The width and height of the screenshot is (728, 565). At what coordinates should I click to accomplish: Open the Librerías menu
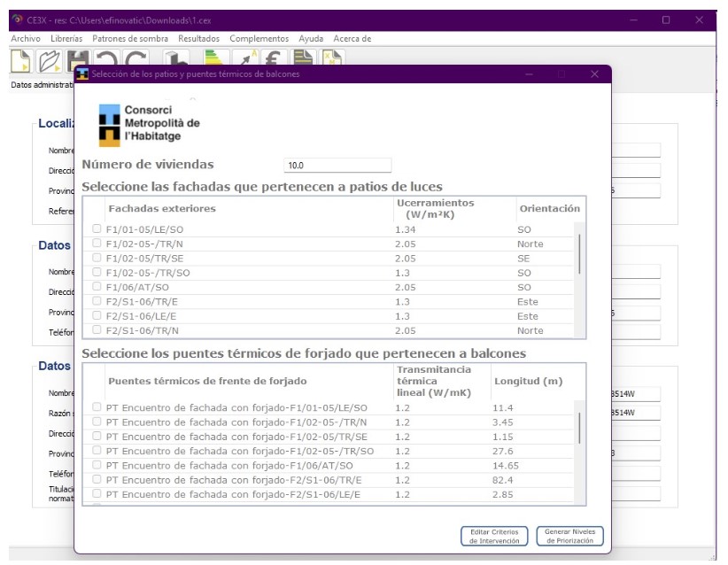[66, 39]
